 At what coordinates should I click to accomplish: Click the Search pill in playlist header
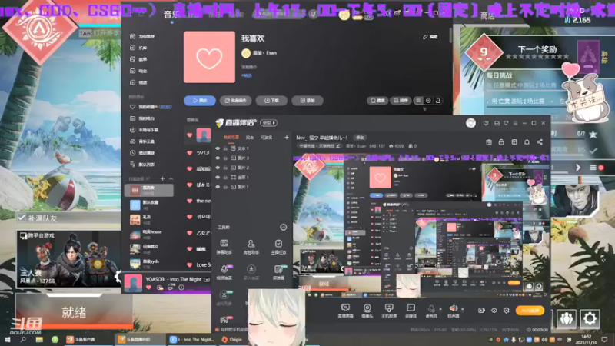(x=377, y=101)
